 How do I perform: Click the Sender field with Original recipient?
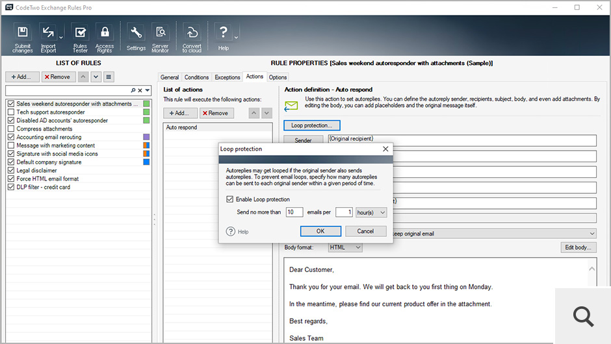pos(462,140)
